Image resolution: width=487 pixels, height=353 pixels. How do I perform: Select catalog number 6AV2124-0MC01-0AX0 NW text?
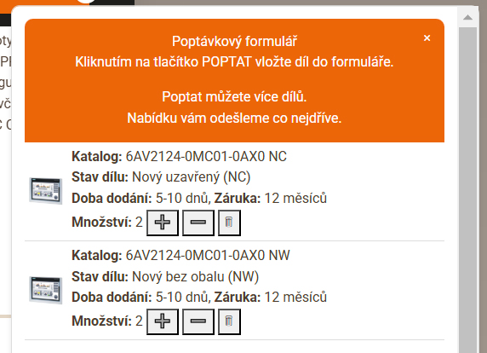pos(208,255)
